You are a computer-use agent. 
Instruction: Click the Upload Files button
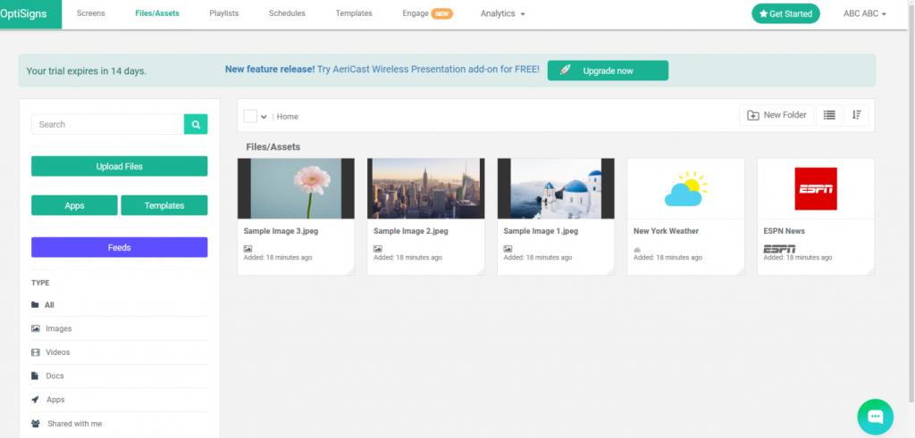pos(119,166)
